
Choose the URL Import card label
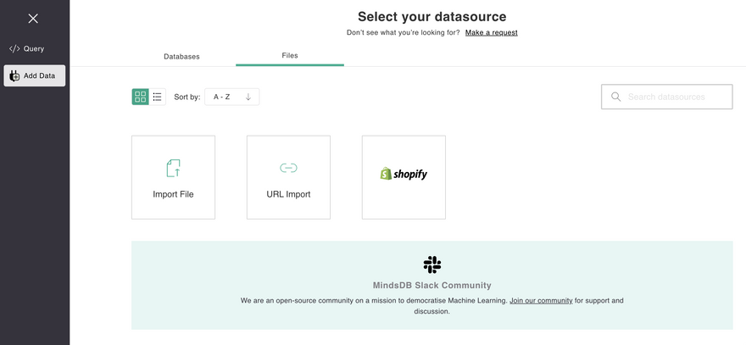coord(288,194)
